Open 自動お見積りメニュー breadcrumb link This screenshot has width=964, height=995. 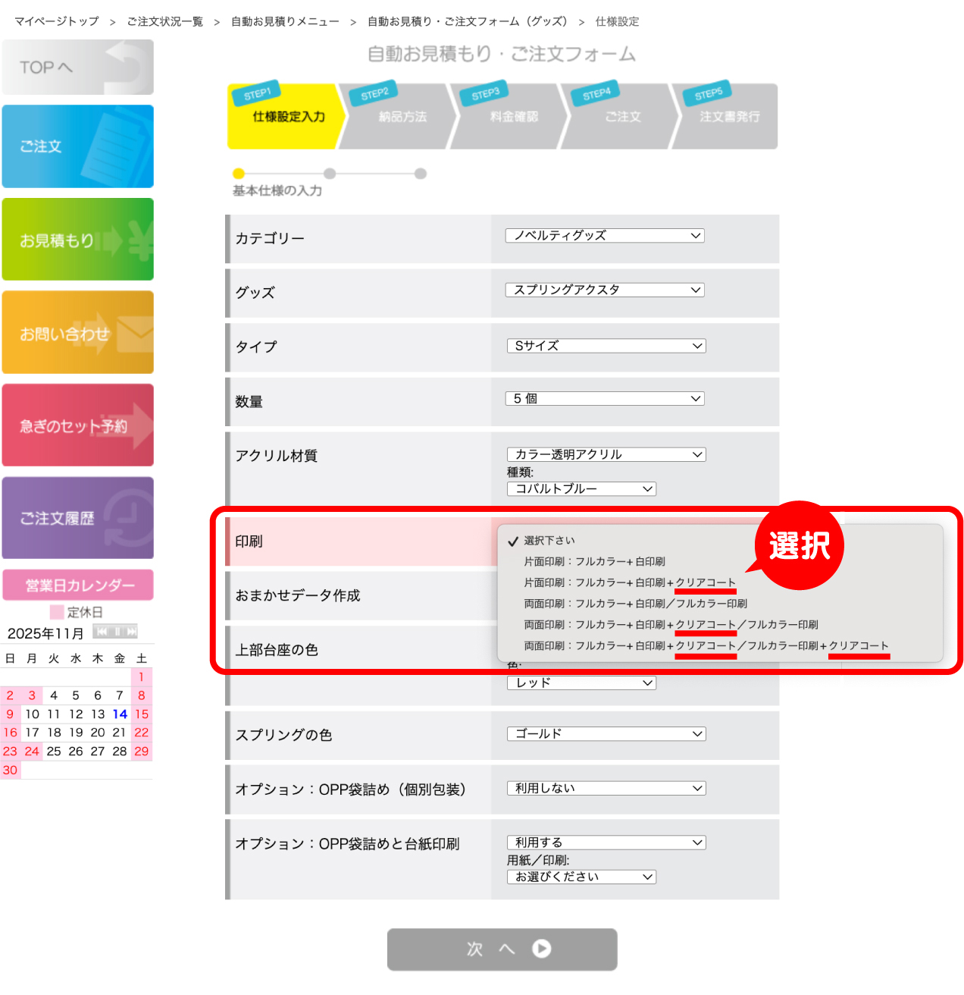285,21
